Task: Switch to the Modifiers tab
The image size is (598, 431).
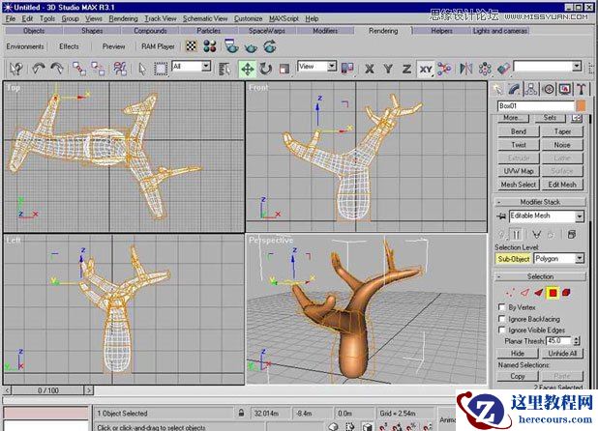Action: coord(325,31)
